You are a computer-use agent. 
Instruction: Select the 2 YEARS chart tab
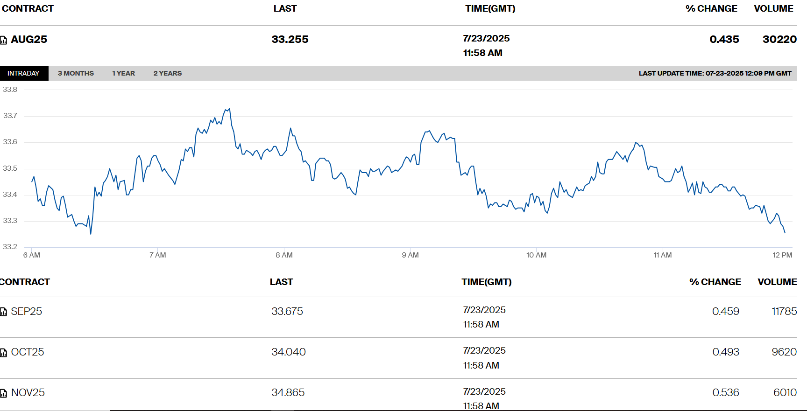click(167, 73)
